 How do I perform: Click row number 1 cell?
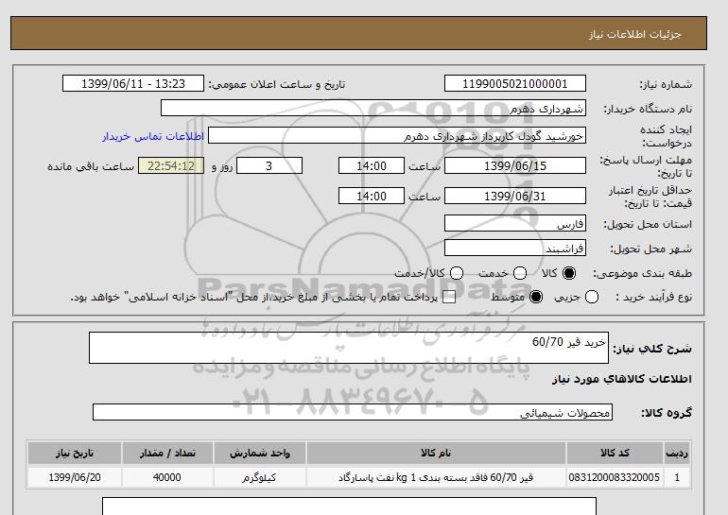(x=677, y=477)
